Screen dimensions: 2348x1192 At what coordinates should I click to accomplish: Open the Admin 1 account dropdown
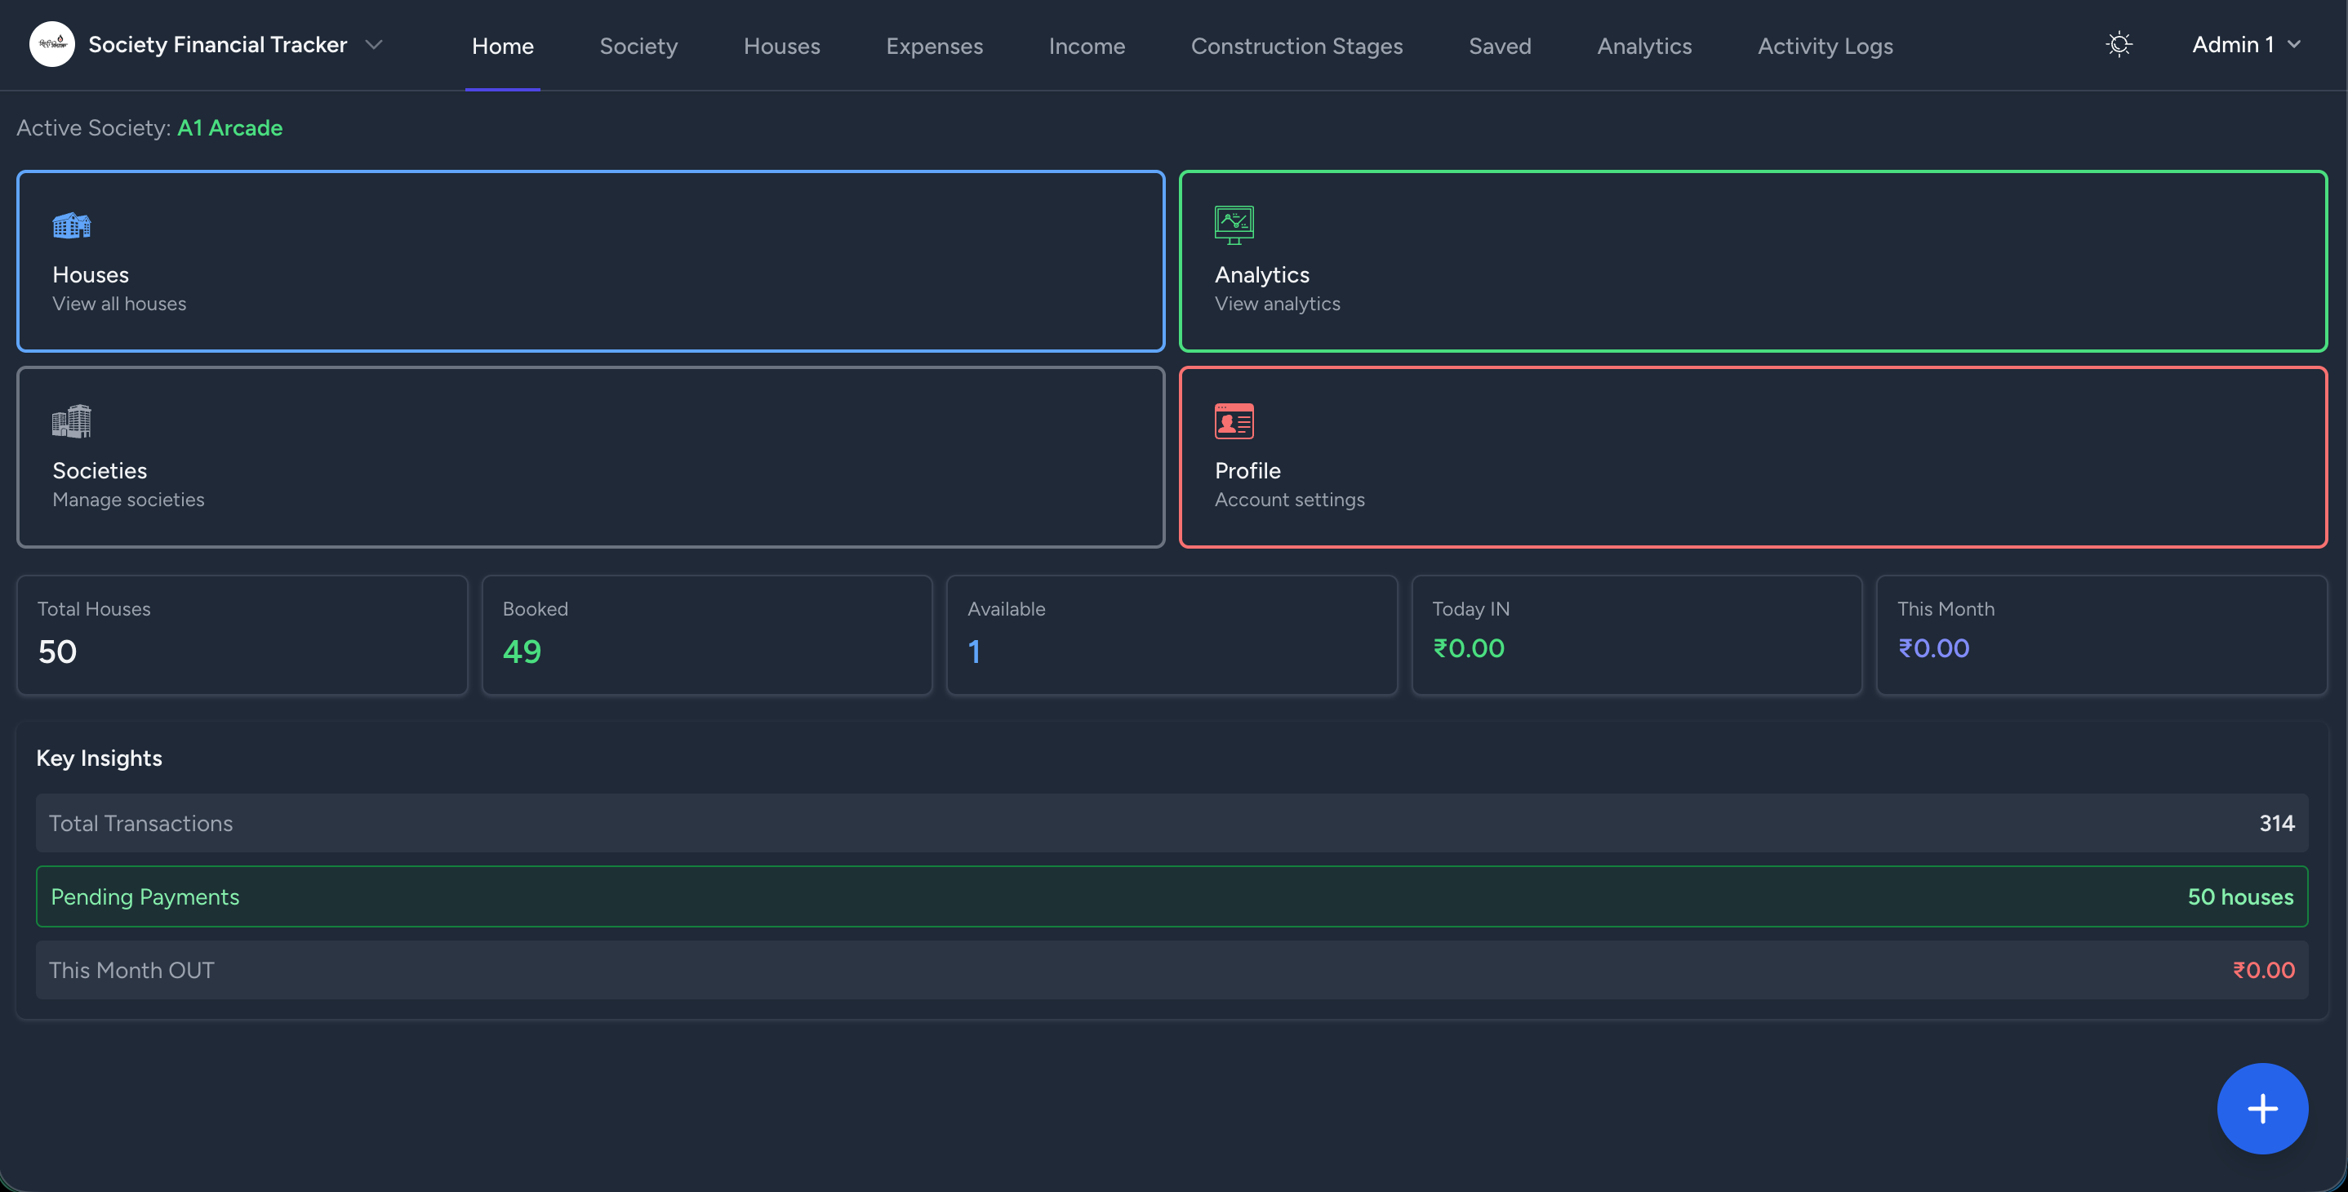[x=2245, y=44]
